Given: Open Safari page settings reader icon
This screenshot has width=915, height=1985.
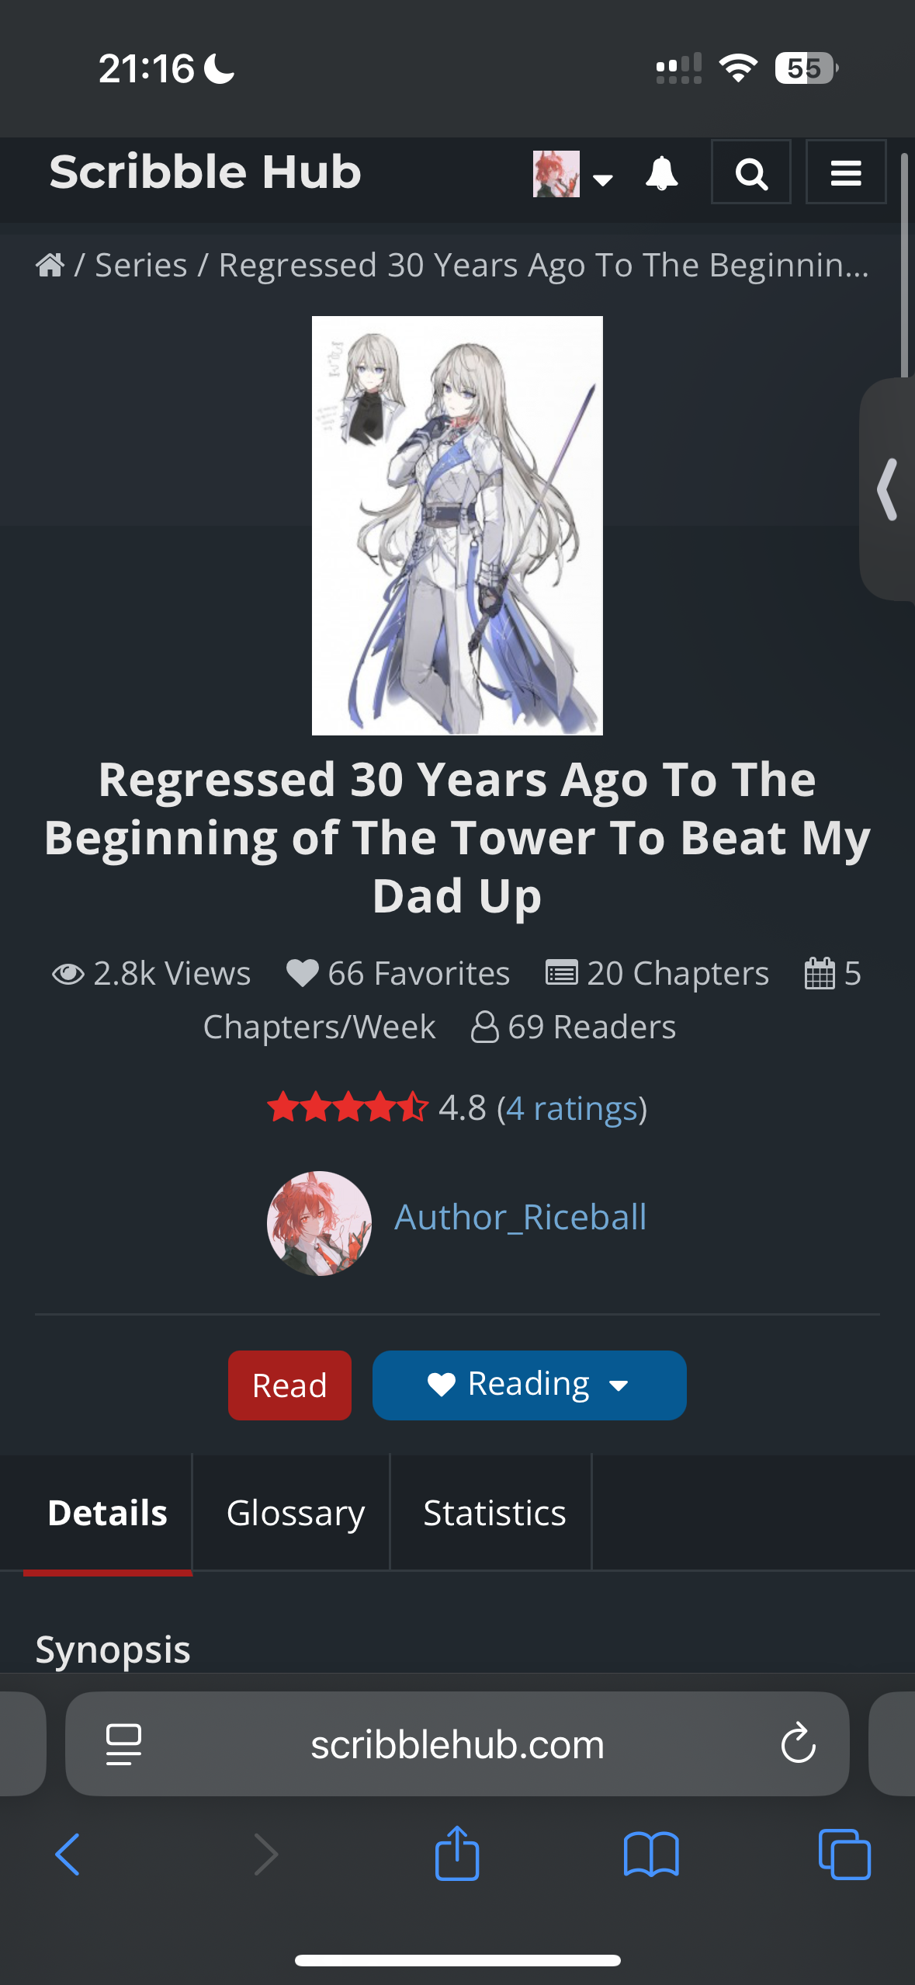Looking at the screenshot, I should coord(123,1744).
